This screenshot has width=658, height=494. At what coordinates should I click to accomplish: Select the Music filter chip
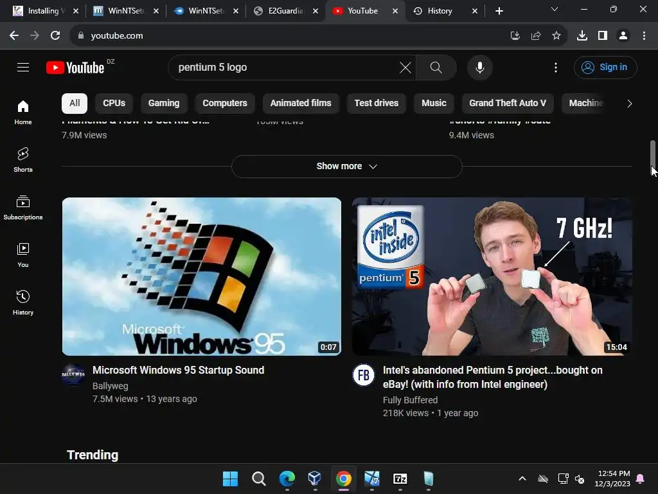coord(434,104)
